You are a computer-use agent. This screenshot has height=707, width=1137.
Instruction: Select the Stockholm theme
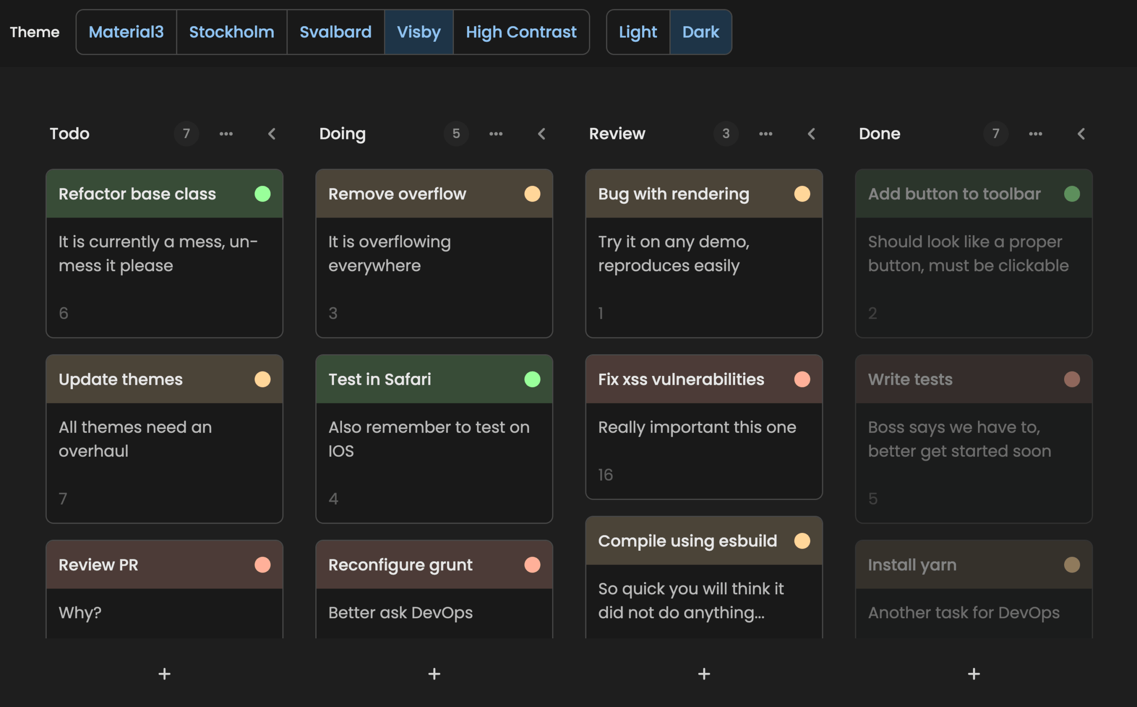click(x=231, y=32)
